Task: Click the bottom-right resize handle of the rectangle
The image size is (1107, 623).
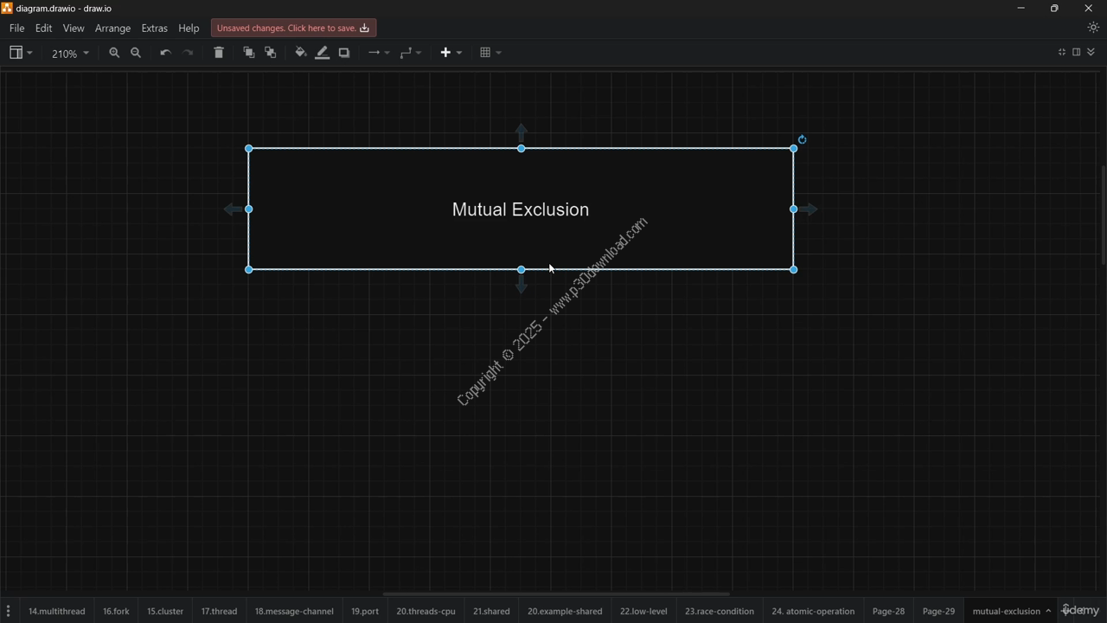Action: tap(793, 270)
